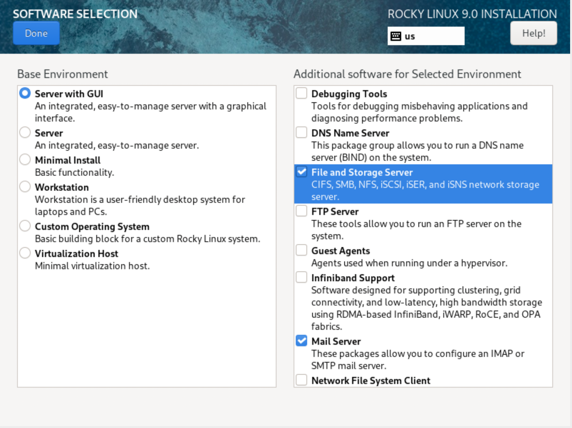Viewport: 572px width, 428px height.
Task: Enable Debugging Tools checkbox
Action: click(x=301, y=93)
